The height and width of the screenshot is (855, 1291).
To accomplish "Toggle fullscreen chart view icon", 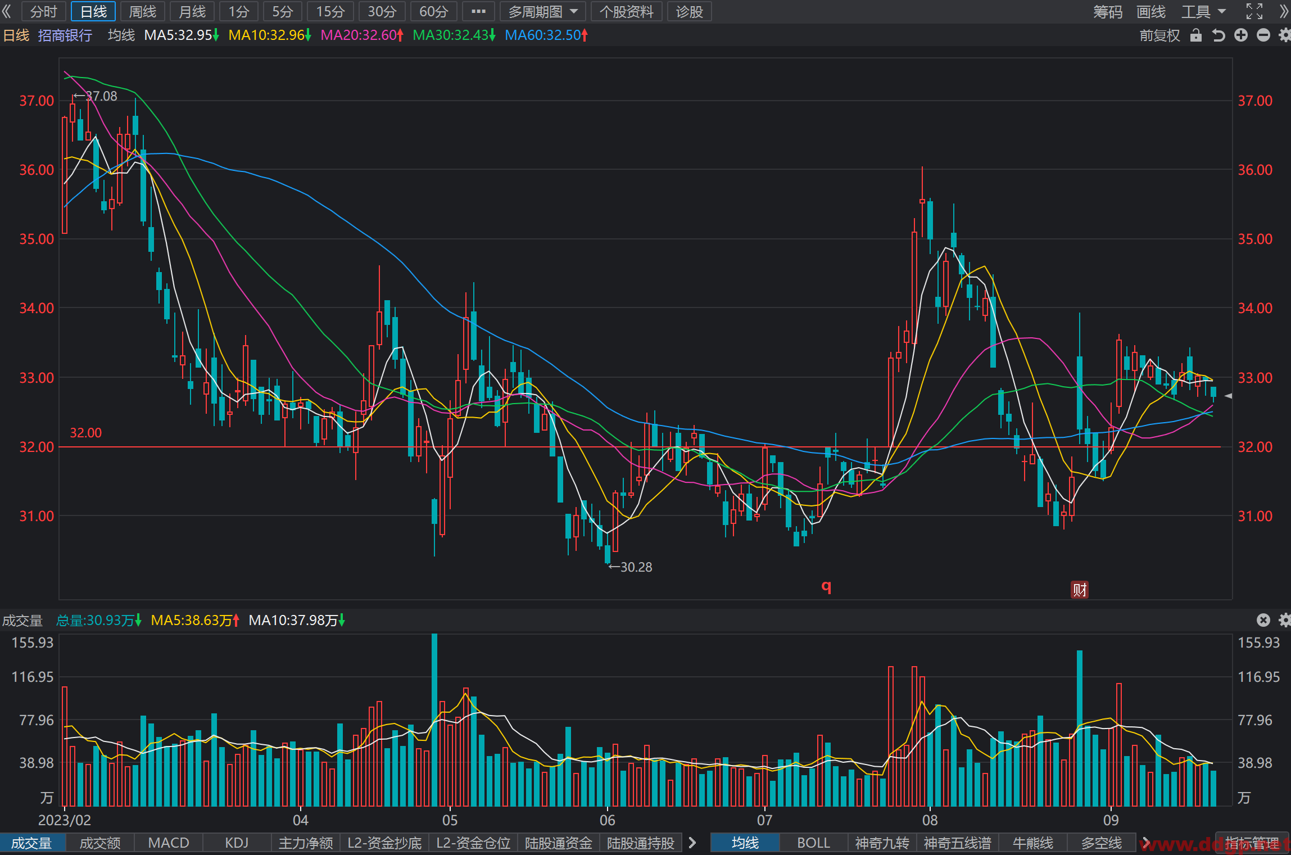I will point(1254,11).
